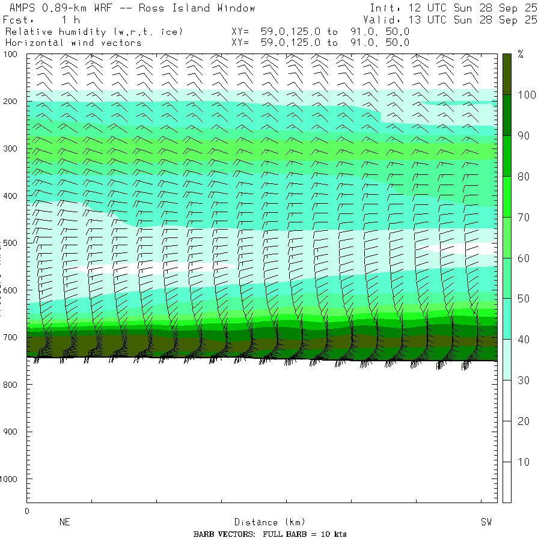Click the 40 label beside the colorbar
This screenshot has width=541, height=541.
point(524,340)
